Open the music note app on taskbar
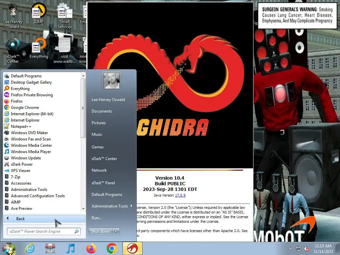 pos(70,248)
